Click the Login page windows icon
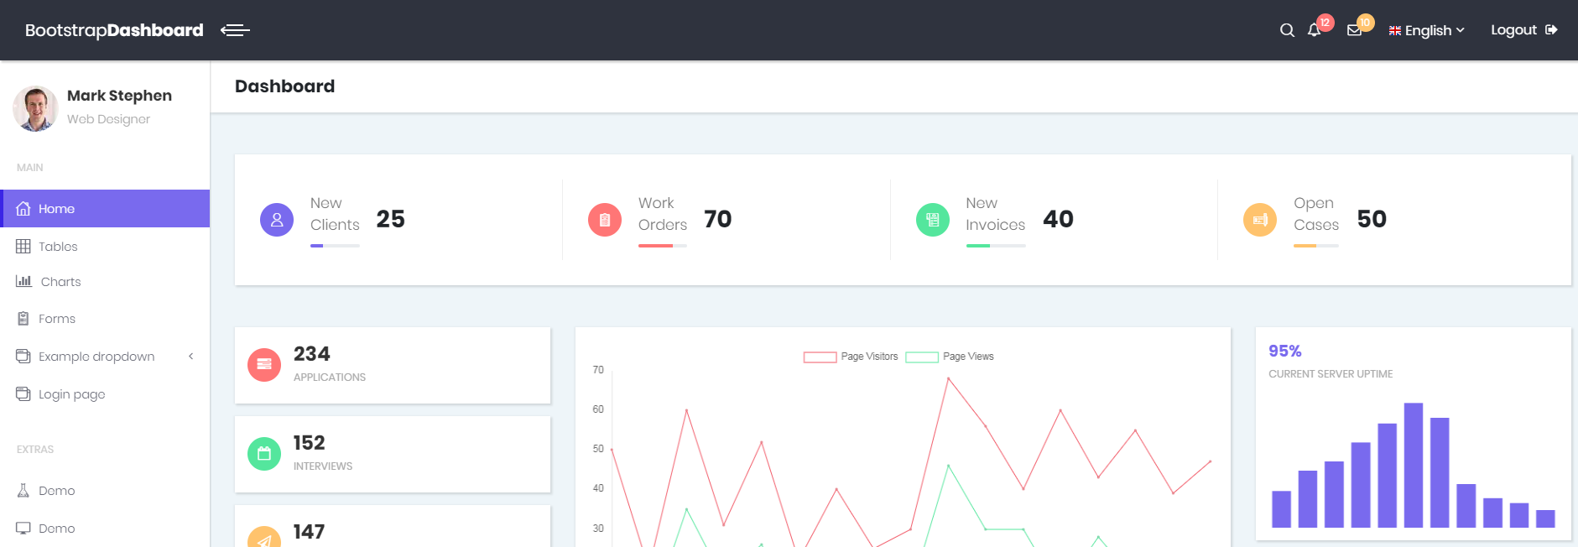Screen dimensions: 1578x547 pos(23,393)
